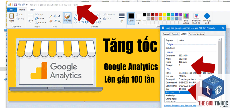
Task: Click the Copy button in Clipboard group
Action: [20, 18]
